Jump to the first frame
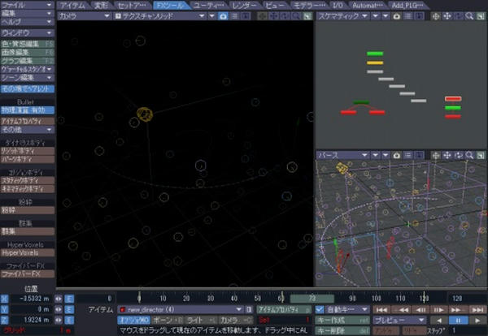488x336 pixels. tap(381, 309)
